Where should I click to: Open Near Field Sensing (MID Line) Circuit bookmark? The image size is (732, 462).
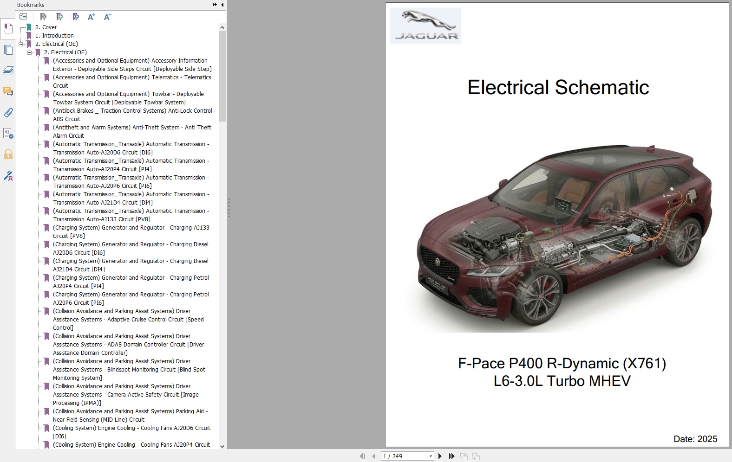(130, 416)
